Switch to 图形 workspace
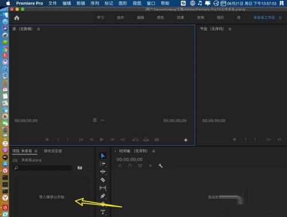This screenshot has width=287, height=217. tap(220, 18)
